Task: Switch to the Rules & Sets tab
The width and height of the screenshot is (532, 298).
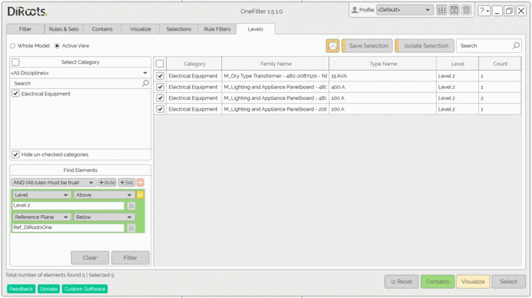Action: pos(64,29)
